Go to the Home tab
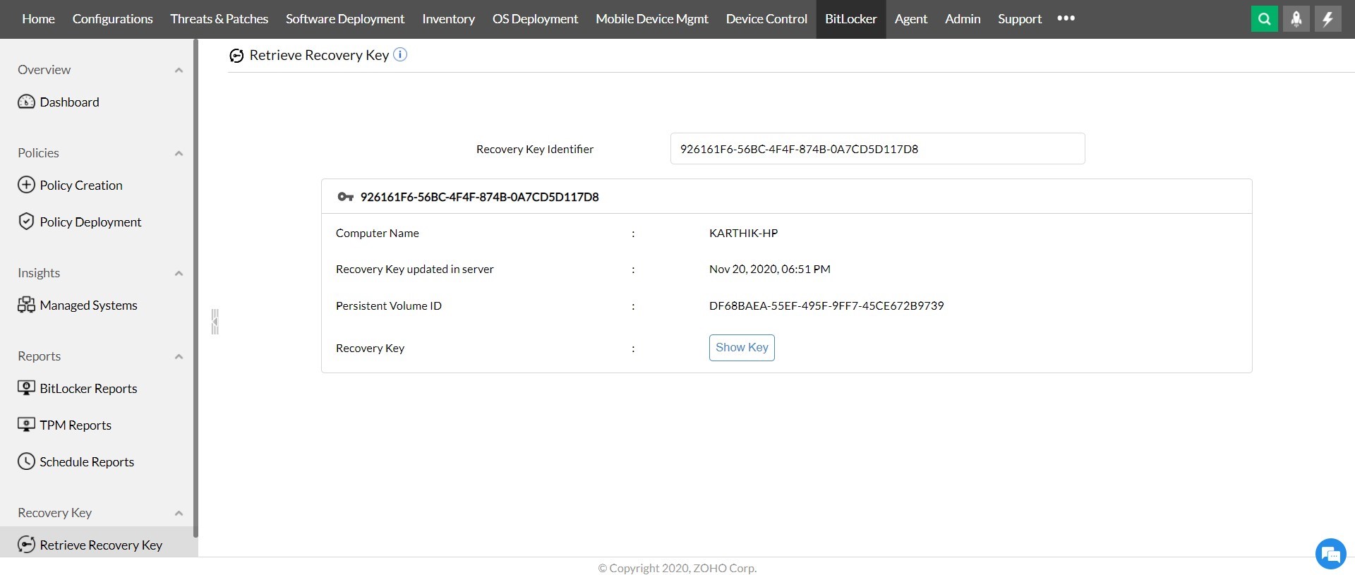 (38, 19)
